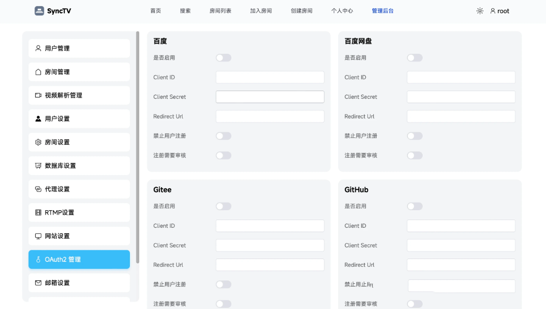Focus the GitHub Client ID field

[461, 226]
